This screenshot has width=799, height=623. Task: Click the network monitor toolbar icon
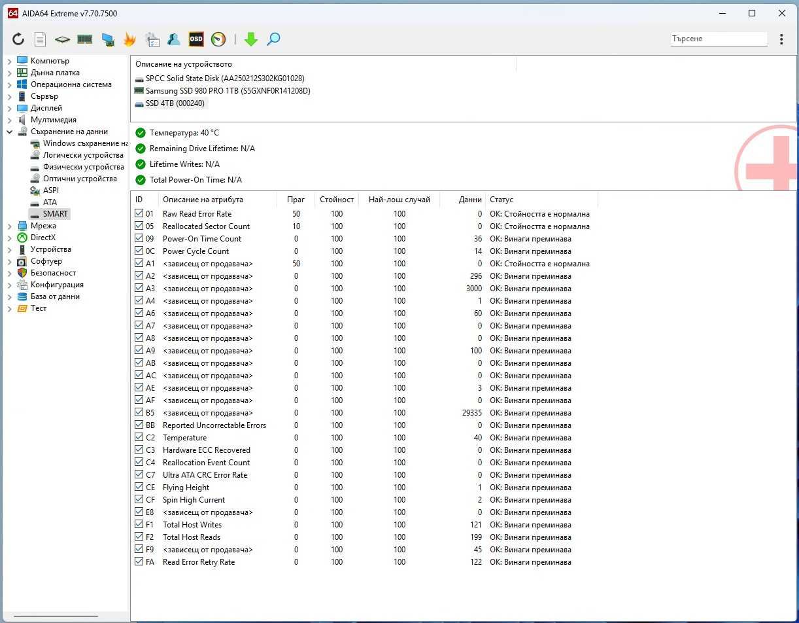pos(108,39)
